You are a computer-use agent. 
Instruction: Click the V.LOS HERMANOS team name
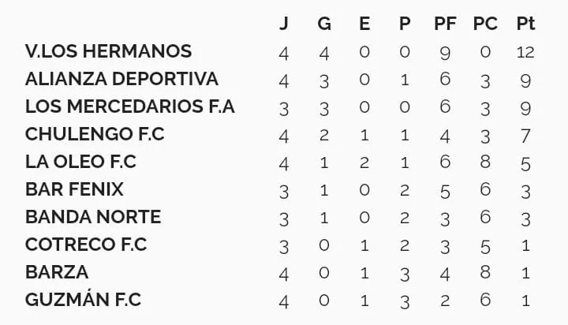pyautogui.click(x=108, y=52)
